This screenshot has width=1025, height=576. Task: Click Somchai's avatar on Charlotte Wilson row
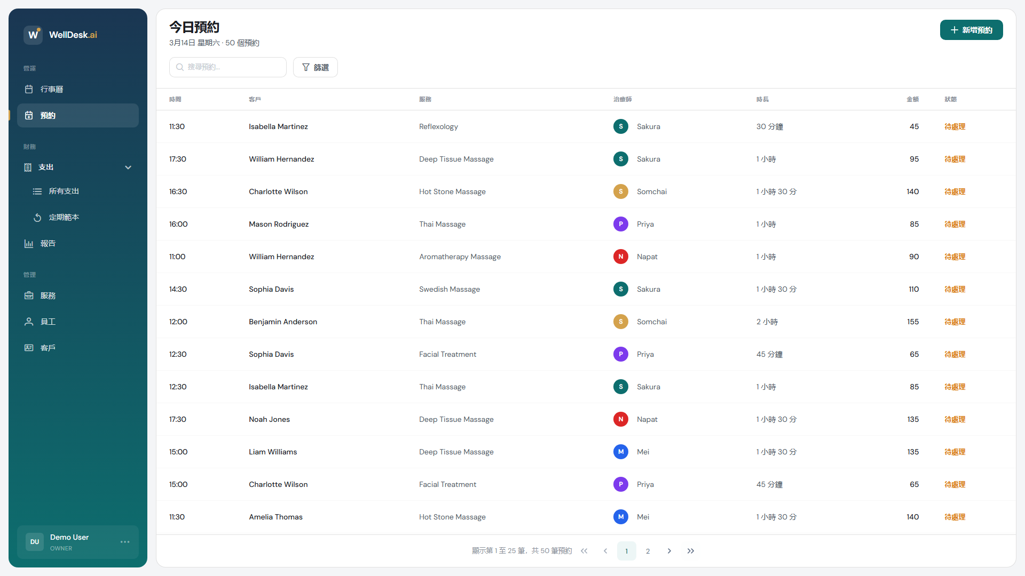point(620,191)
